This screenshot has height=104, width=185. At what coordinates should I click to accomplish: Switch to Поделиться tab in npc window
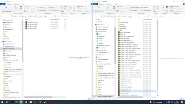click(16, 4)
